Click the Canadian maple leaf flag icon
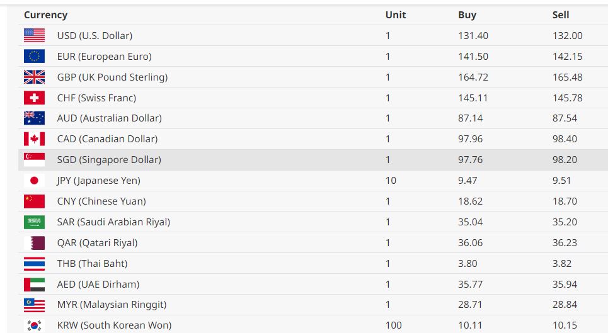The width and height of the screenshot is (608, 333). coord(34,139)
